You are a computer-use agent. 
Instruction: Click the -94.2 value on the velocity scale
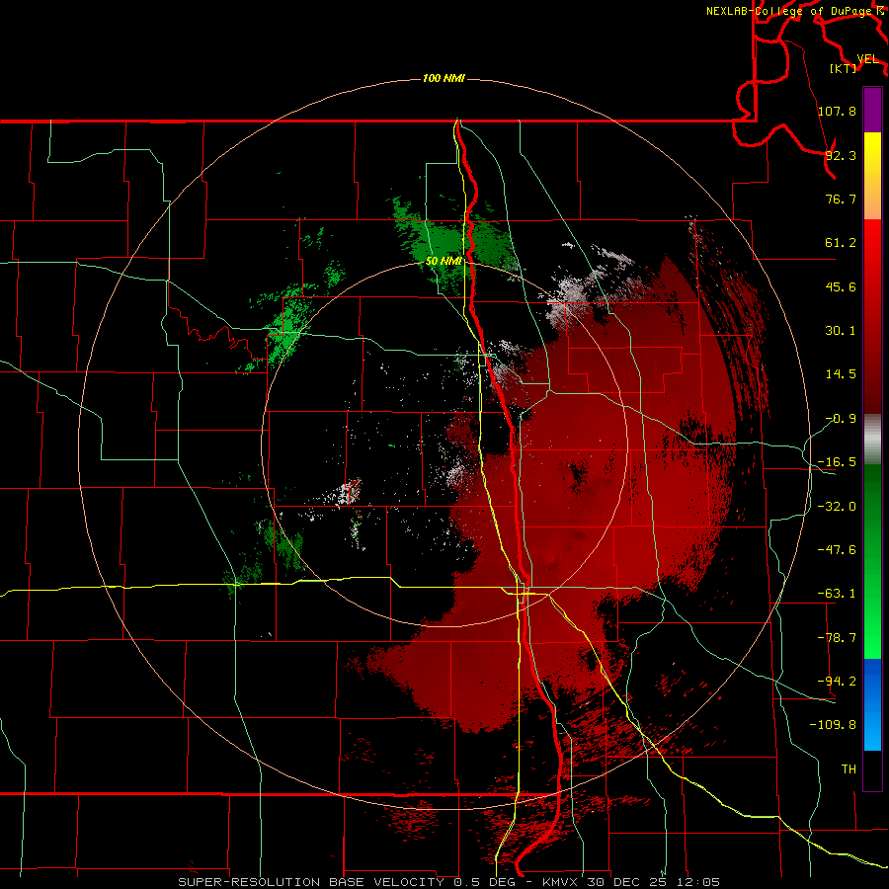tap(837, 682)
